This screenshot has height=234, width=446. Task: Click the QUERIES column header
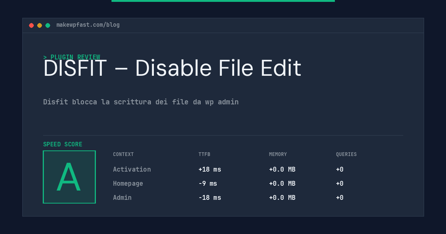click(x=346, y=155)
